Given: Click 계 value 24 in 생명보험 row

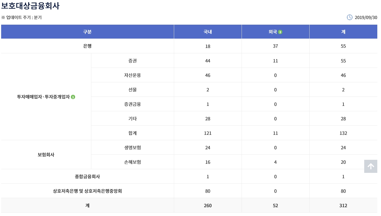Looking at the screenshot, I should [x=343, y=148].
